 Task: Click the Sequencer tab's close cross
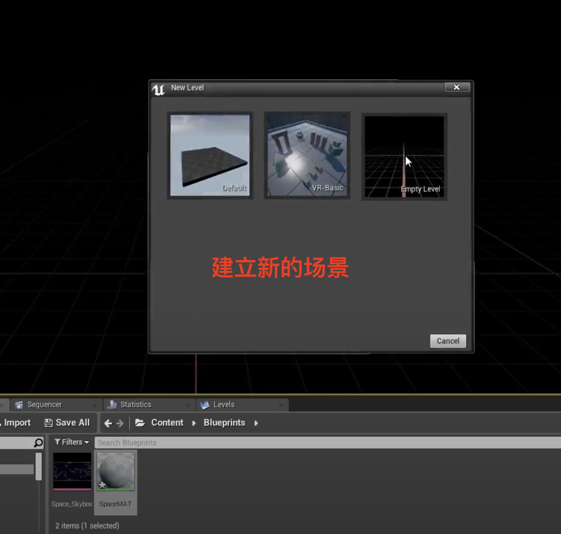tap(95, 404)
